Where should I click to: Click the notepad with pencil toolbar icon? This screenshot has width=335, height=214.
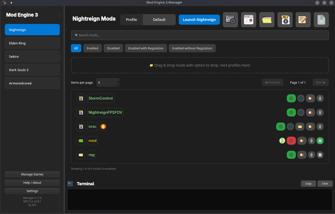[303, 20]
